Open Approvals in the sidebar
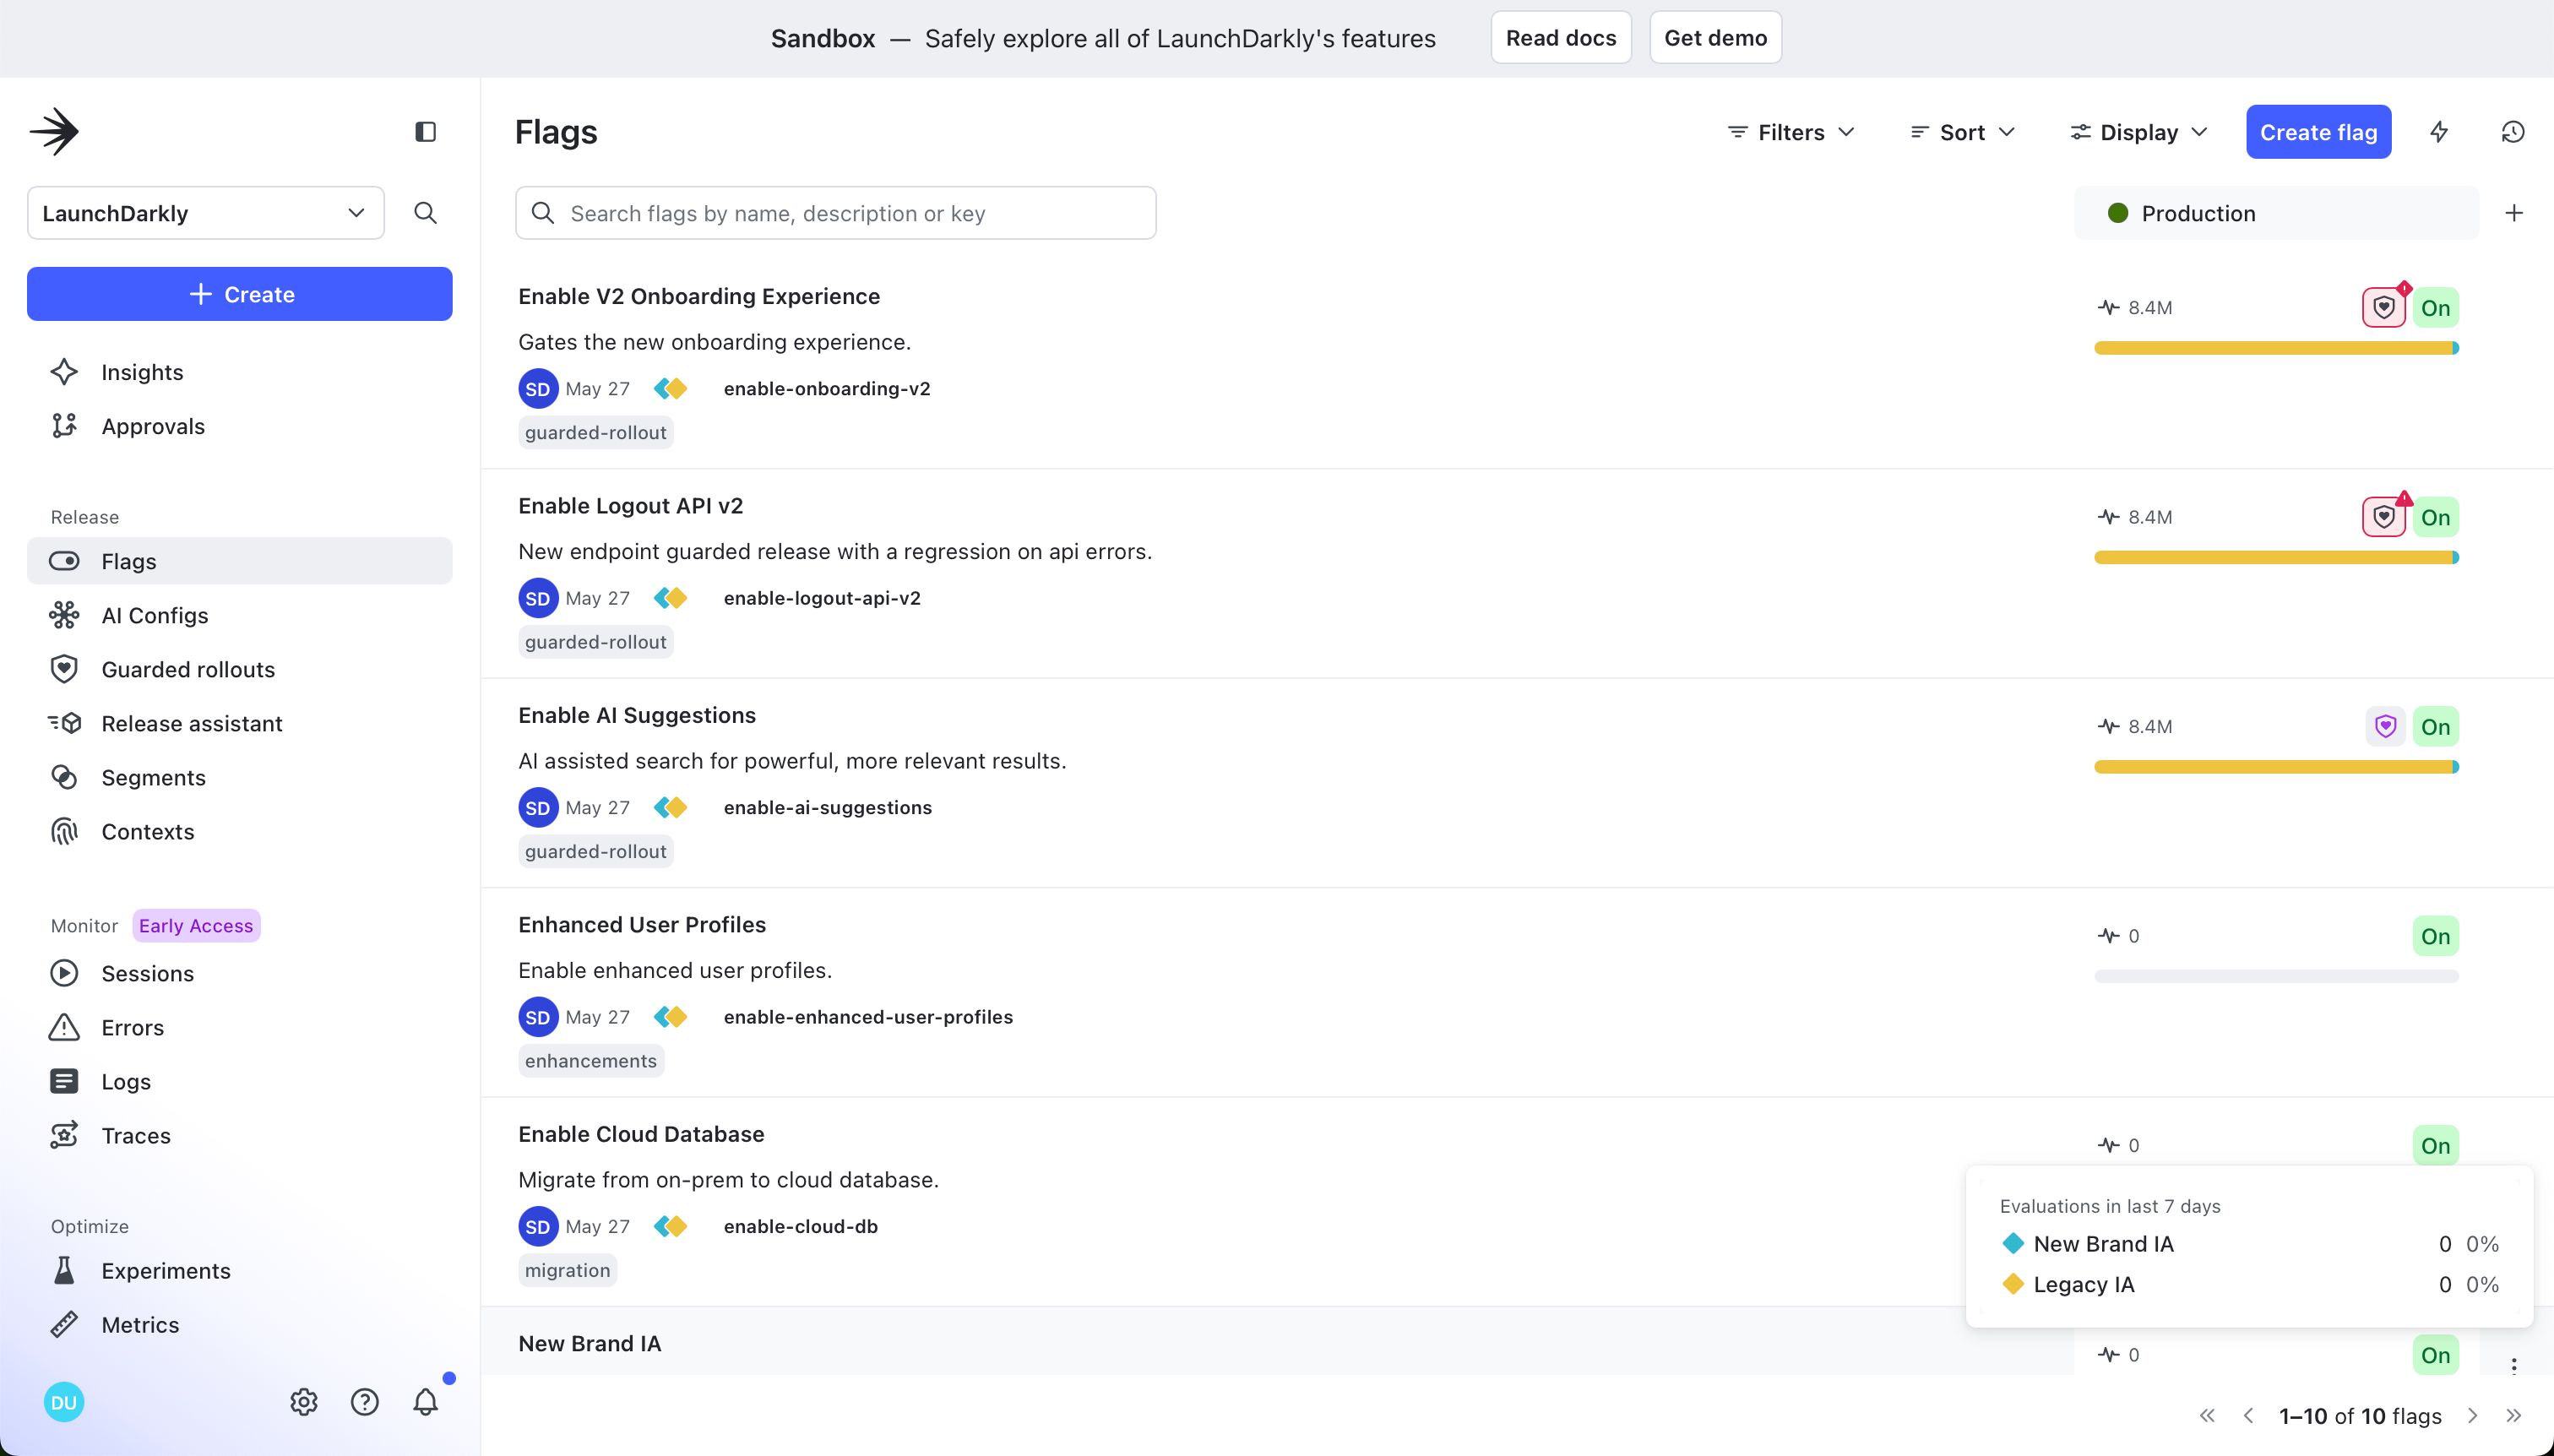Screen dimensions: 2554x1456 tap(240, 426)
